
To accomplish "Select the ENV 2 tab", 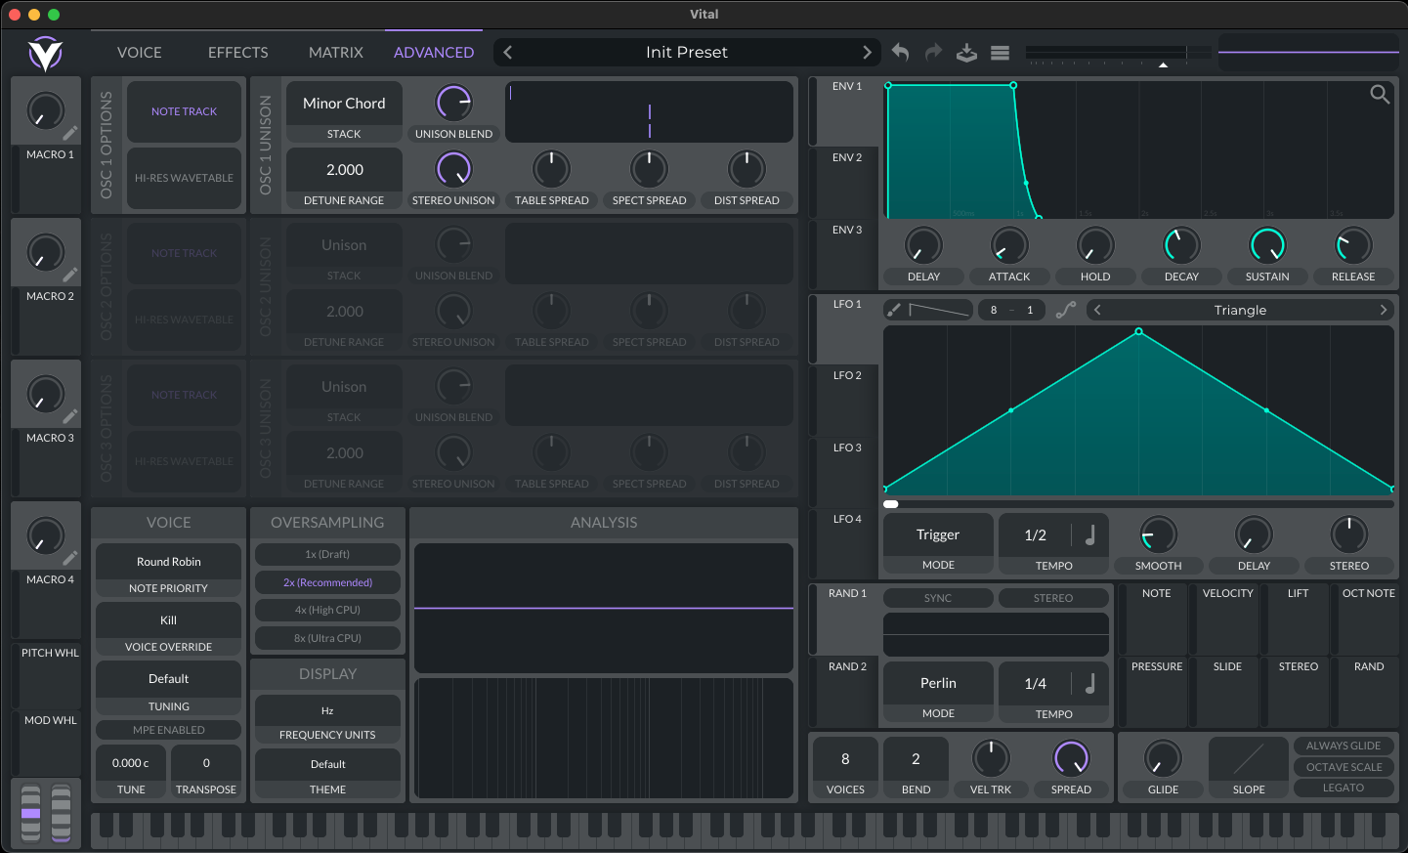I will pos(846,158).
